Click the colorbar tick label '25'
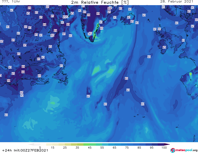This screenshot has height=153, width=198. [65, 148]
